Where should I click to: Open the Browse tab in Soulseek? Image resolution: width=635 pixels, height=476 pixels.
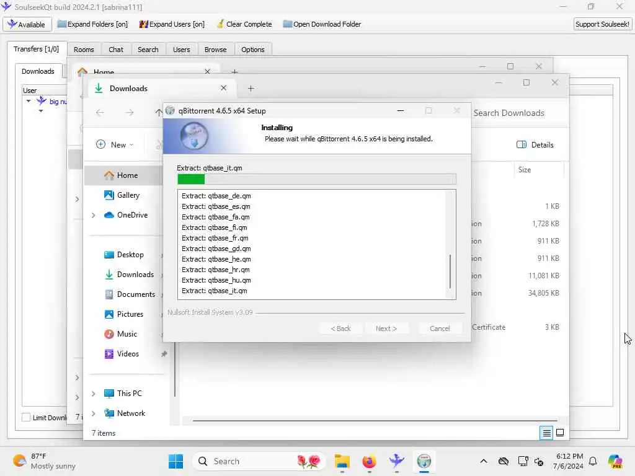point(215,50)
